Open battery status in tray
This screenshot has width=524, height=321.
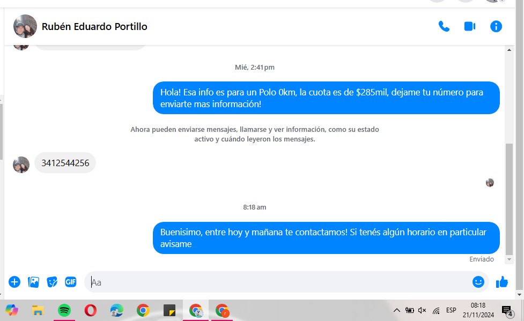click(409, 310)
